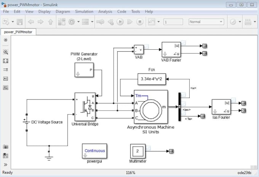Select the Multimeter block
The width and height of the screenshot is (259, 177).
[x=138, y=151]
